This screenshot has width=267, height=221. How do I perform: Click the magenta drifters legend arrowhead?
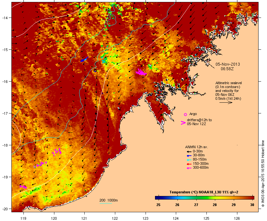coord(183,123)
